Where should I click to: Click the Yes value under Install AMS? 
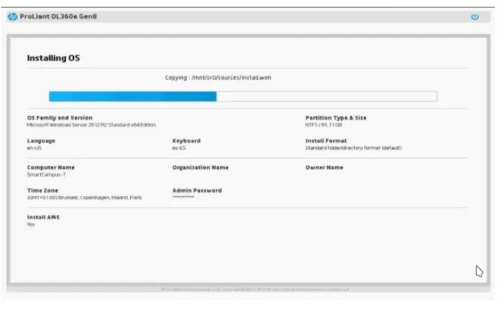click(x=31, y=224)
